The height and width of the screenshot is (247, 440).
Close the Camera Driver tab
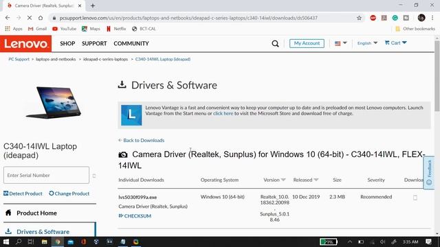[x=80, y=5]
